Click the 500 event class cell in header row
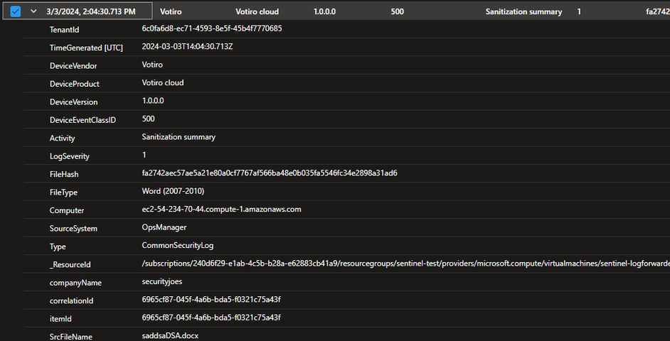The height and width of the screenshot is (341, 670). coord(398,12)
